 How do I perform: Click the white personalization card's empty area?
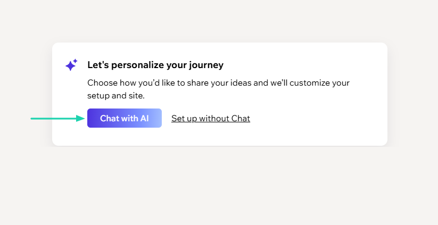pos(319,122)
